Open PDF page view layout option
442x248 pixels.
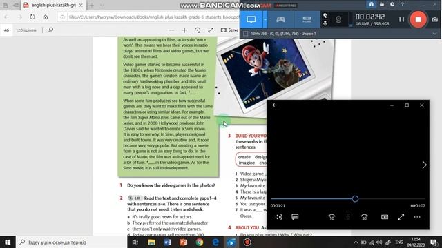229,30
